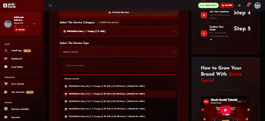The height and width of the screenshot is (121, 265).
Task: Open the ₦6,000 wallet balance in header
Action: coord(227,5)
